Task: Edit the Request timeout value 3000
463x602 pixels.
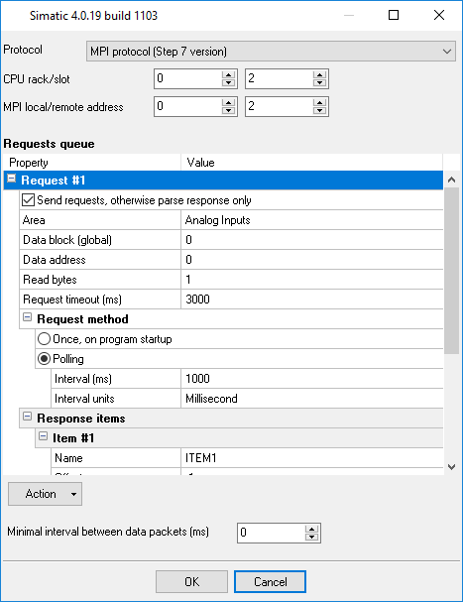Action: pyautogui.click(x=311, y=300)
